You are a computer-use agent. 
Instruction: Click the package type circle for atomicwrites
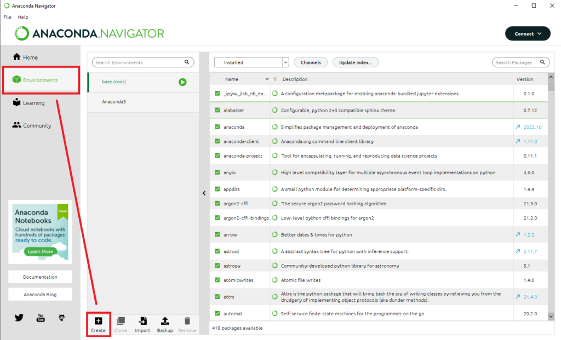coord(275,280)
